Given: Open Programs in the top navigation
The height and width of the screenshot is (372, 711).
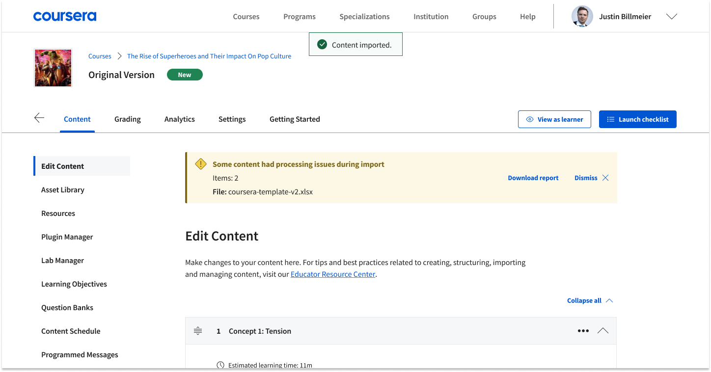Looking at the screenshot, I should click(300, 17).
